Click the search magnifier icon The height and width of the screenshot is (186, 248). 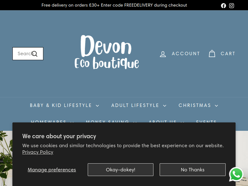coord(35,54)
